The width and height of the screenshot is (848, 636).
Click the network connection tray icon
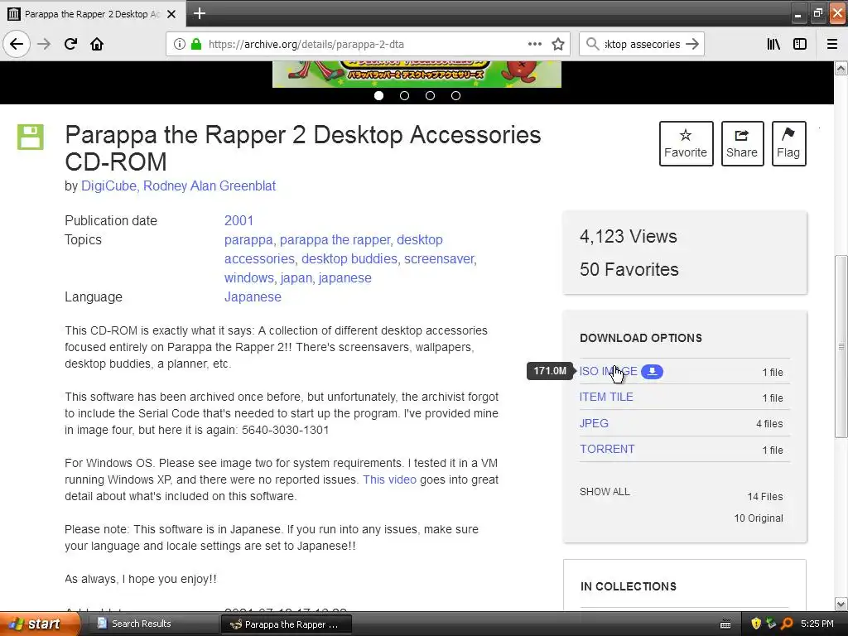click(x=771, y=624)
